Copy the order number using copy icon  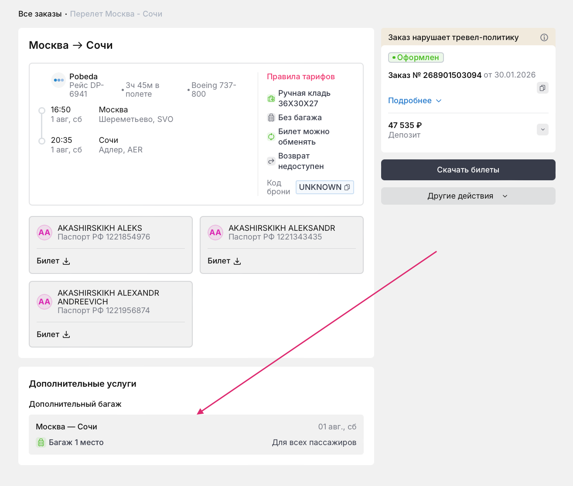[542, 88]
